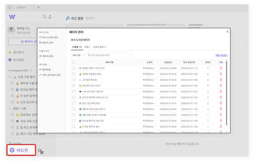
Task: Open the 페이지명 search filter dropdown
Action: [78, 55]
